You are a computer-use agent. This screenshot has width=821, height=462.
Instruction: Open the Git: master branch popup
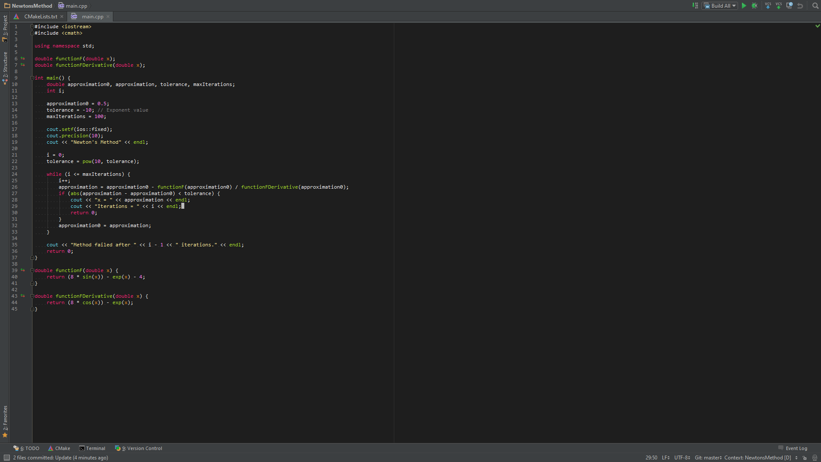click(x=708, y=458)
